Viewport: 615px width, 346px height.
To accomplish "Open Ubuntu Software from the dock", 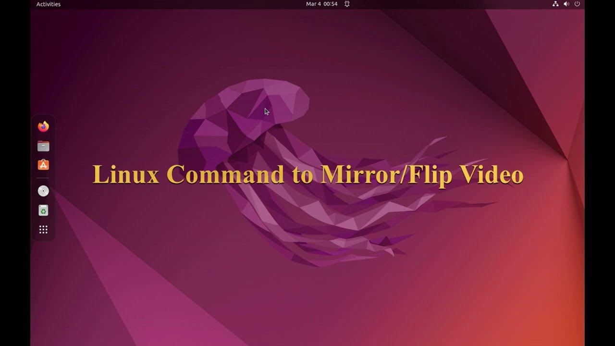I will tap(43, 165).
